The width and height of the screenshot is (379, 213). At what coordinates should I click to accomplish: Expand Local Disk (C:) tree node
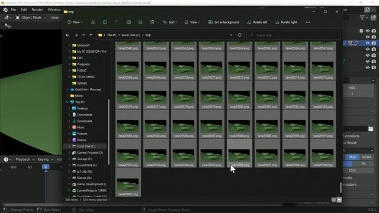pos(69,146)
